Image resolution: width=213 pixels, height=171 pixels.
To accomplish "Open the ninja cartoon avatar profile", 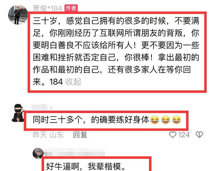I will click(x=17, y=113).
